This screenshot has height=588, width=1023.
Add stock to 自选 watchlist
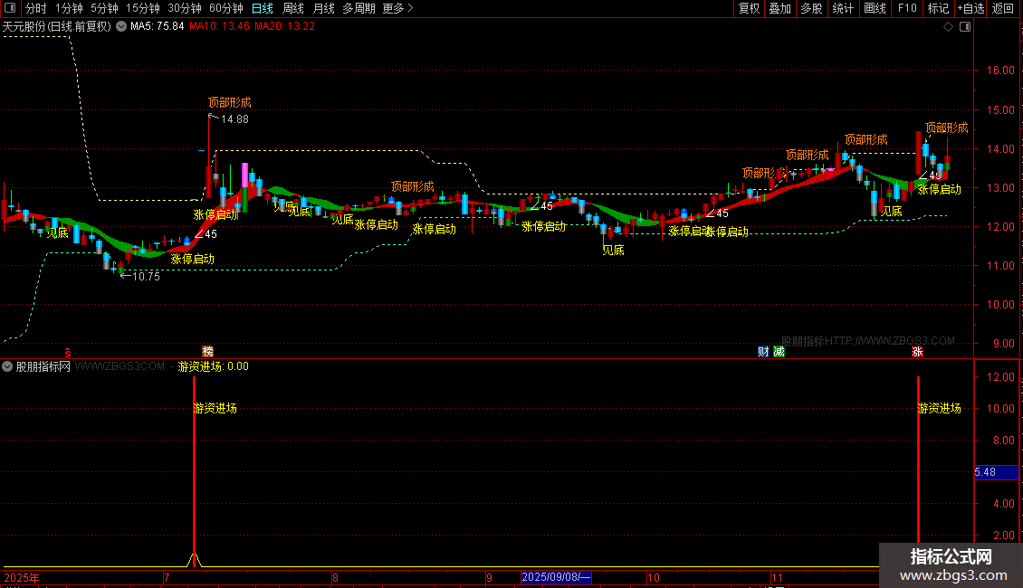[970, 8]
